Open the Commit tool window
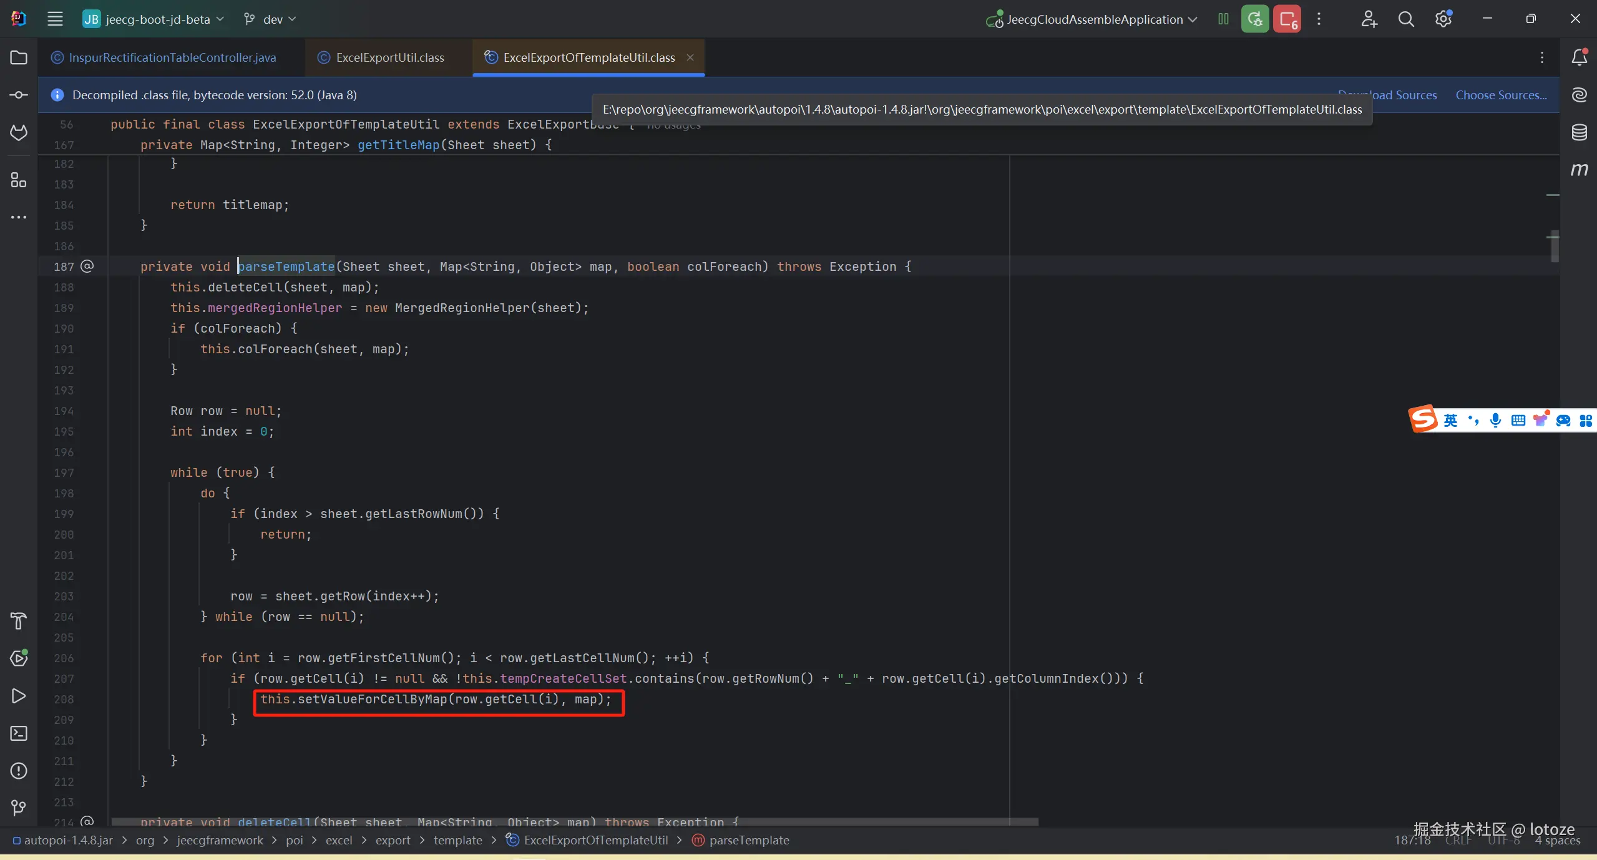The image size is (1597, 860). pos(19,95)
